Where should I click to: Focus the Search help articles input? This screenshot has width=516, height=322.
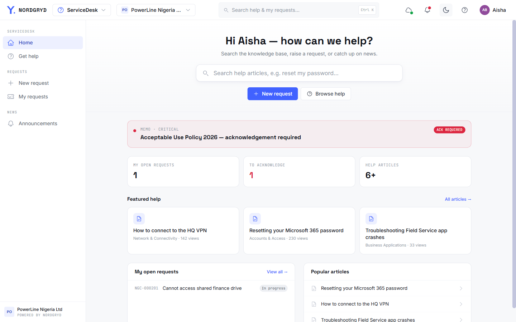(x=299, y=73)
